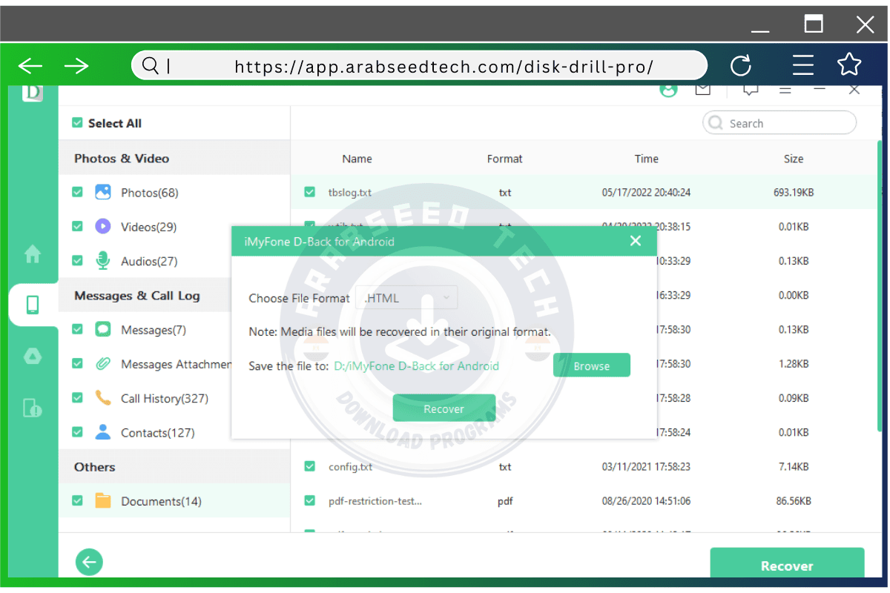Deselect the tbslog.txt file checkbox
Image resolution: width=890 pixels, height=593 pixels.
tap(309, 191)
